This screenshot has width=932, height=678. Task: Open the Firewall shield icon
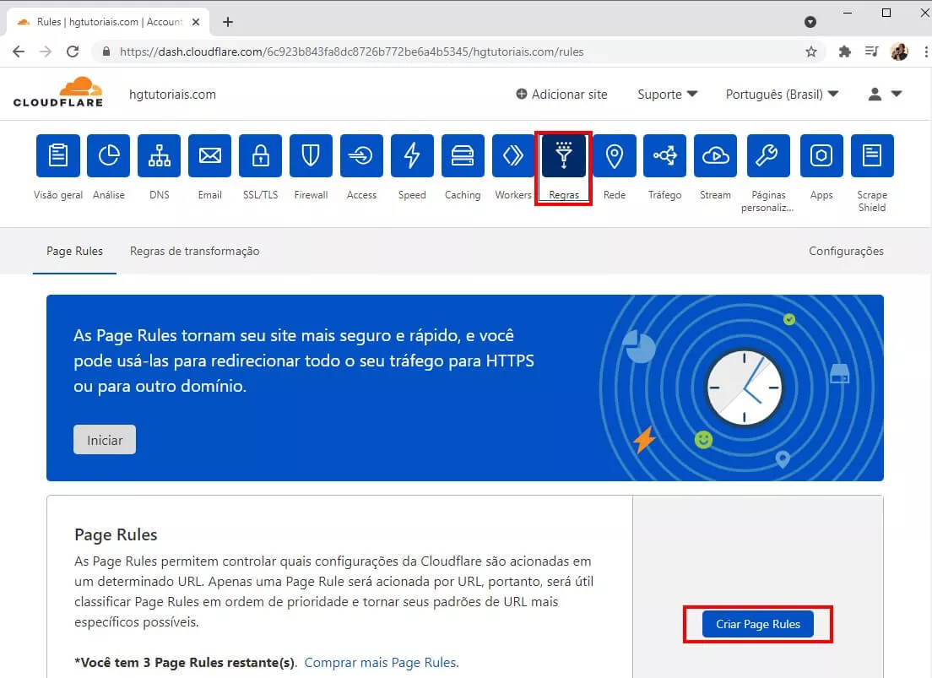(x=311, y=156)
